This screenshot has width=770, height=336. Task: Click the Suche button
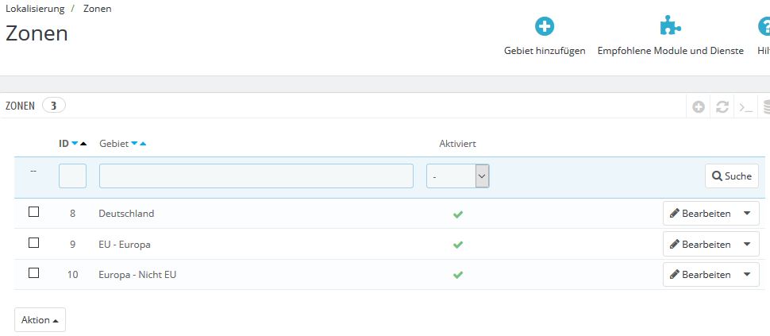point(731,176)
